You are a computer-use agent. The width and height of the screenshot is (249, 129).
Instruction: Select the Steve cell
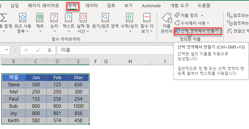(14, 84)
